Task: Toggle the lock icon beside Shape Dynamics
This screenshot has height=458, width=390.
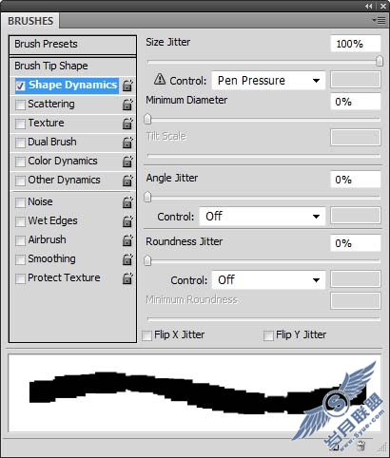Action: point(127,86)
